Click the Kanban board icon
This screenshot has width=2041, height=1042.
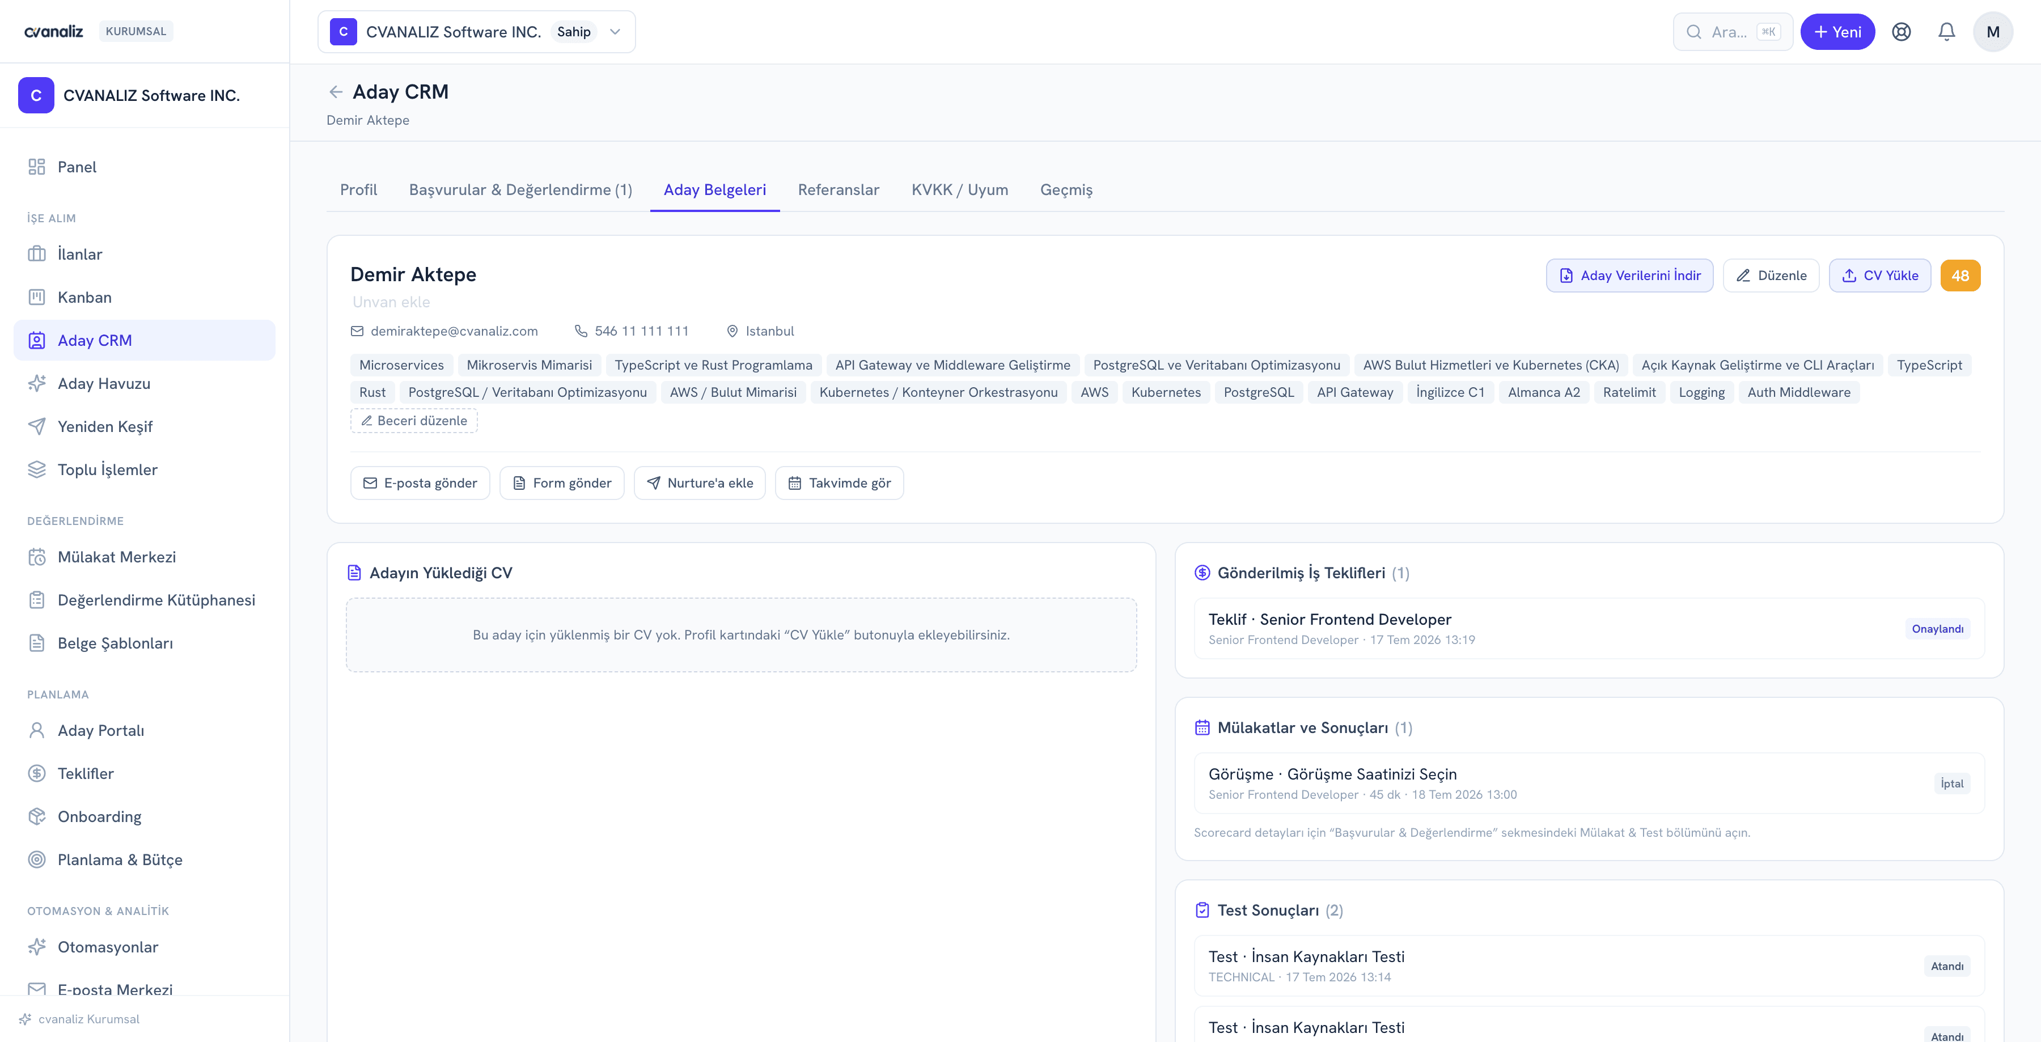point(36,297)
